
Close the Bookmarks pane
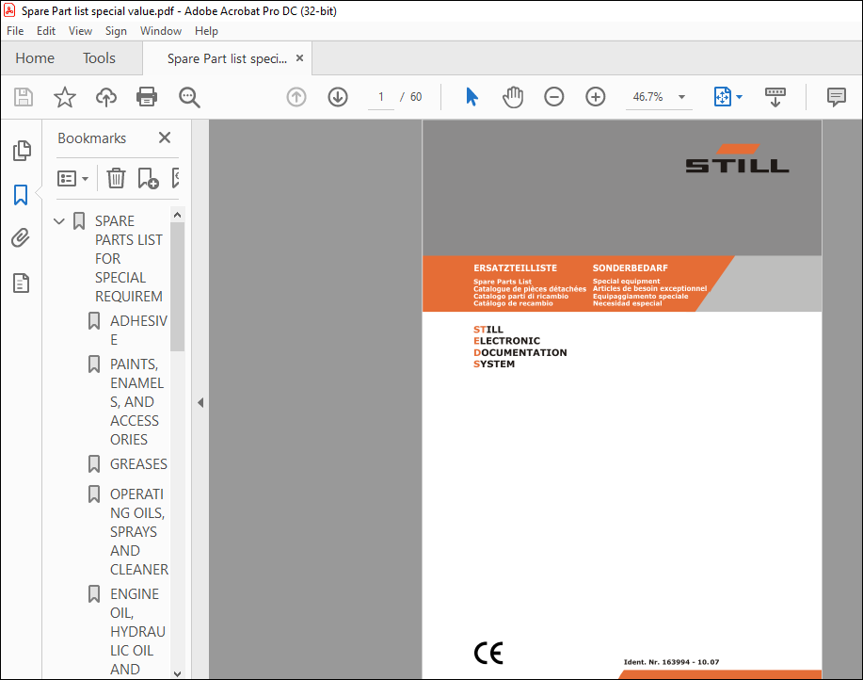(x=165, y=138)
